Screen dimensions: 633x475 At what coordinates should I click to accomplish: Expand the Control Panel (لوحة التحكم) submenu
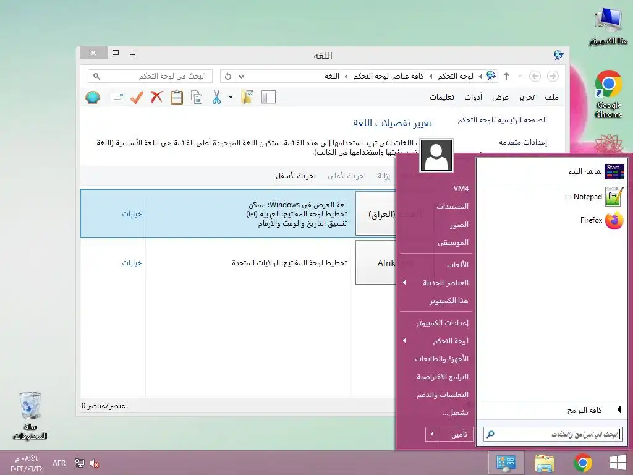(x=404, y=341)
